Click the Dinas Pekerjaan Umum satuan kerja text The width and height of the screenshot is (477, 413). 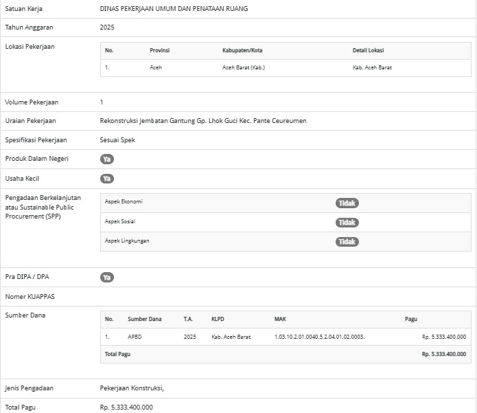pyautogui.click(x=174, y=9)
